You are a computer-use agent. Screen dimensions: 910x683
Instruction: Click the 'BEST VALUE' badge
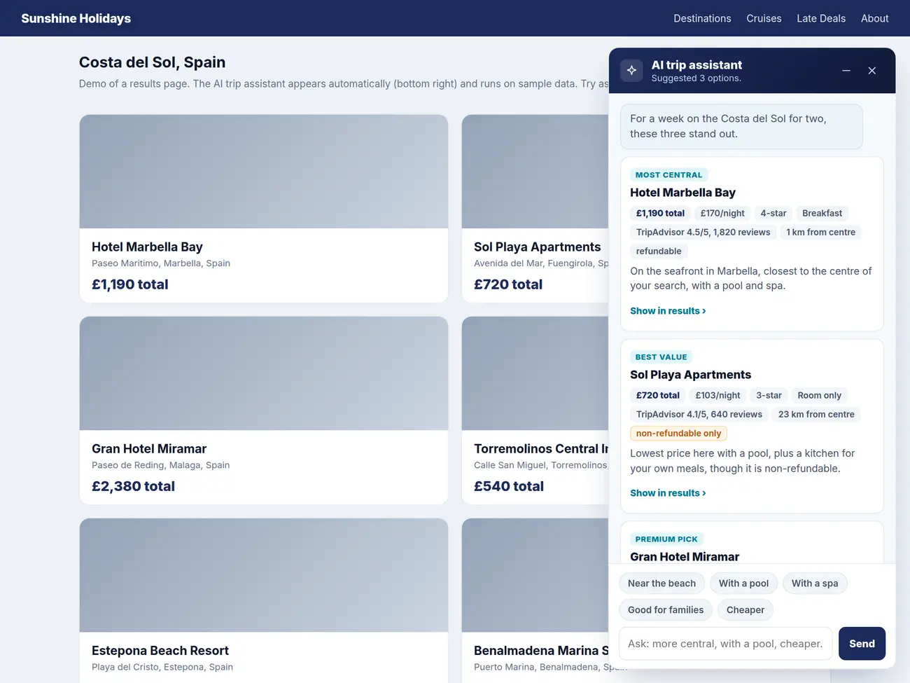[661, 357]
